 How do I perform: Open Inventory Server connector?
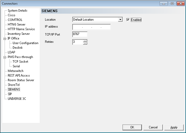(19, 34)
